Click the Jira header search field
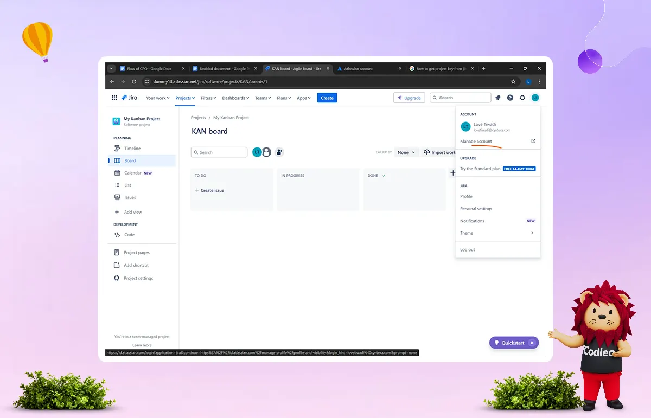651x418 pixels. pos(461,98)
